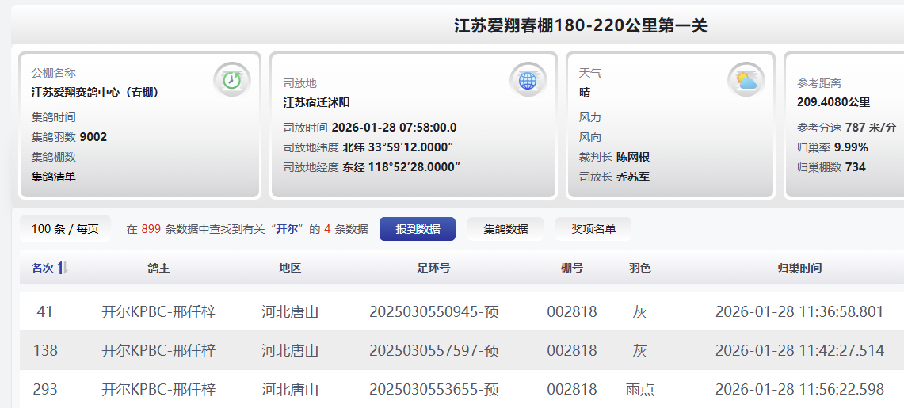Click the 雨点 feather color cell
This screenshot has width=904, height=408.
coord(640,390)
